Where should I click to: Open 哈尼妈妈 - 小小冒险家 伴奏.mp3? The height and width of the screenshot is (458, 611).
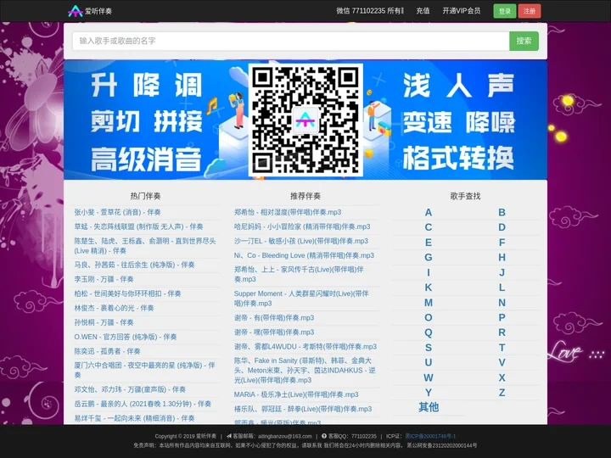(x=302, y=226)
